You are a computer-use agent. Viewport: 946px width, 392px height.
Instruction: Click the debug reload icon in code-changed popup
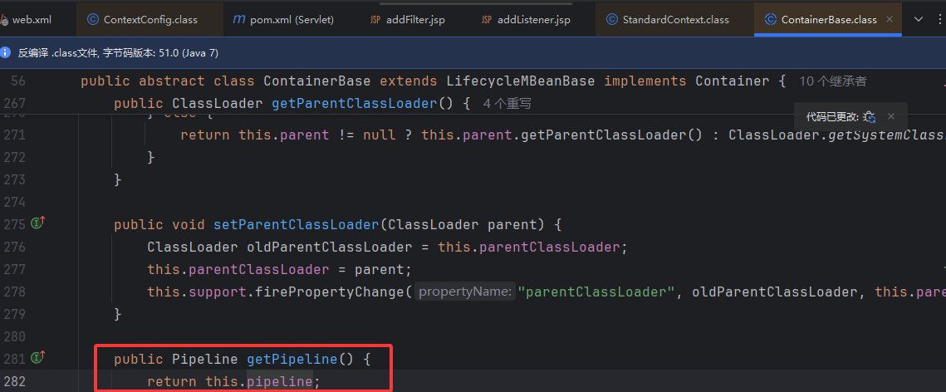[x=869, y=117]
